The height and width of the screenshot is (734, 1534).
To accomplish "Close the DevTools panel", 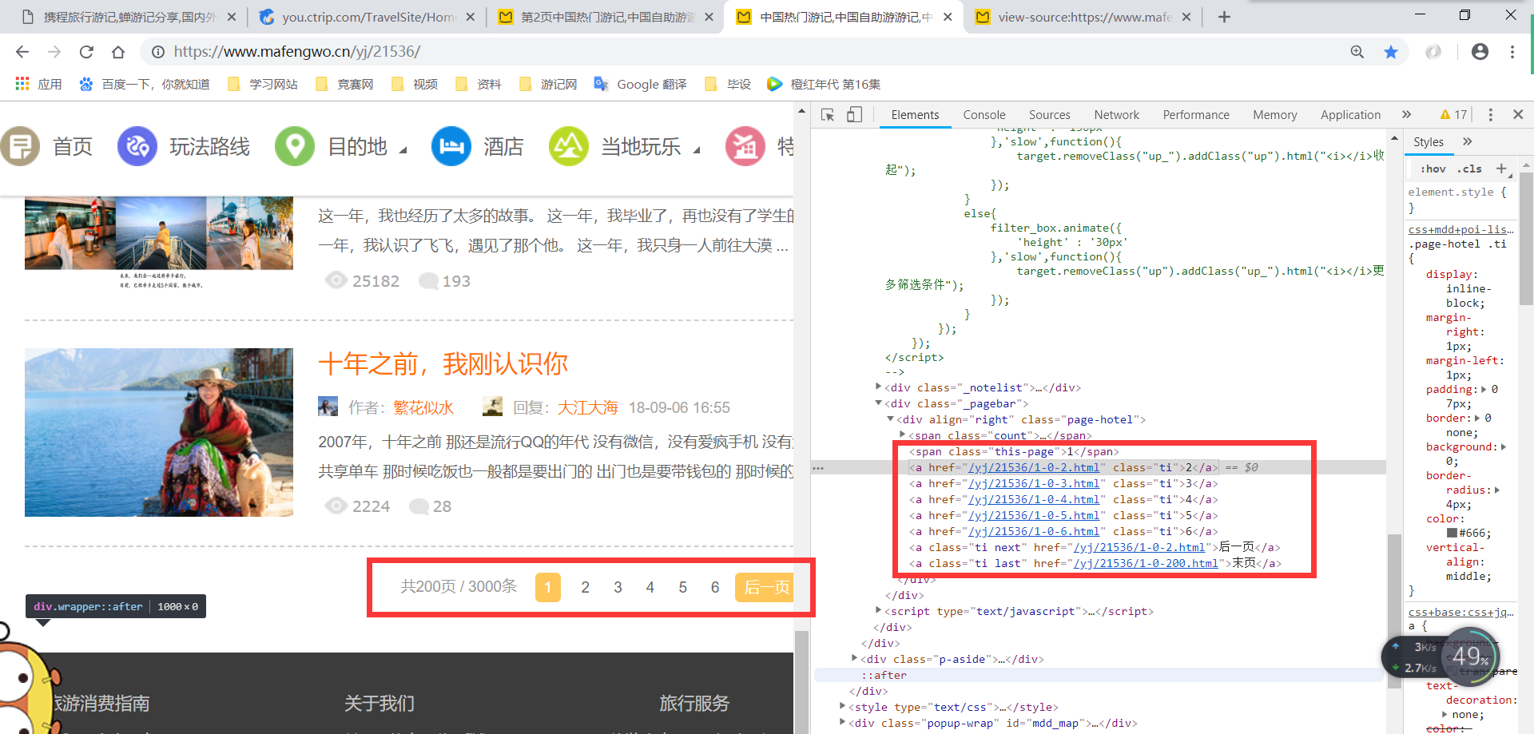I will pos(1518,115).
